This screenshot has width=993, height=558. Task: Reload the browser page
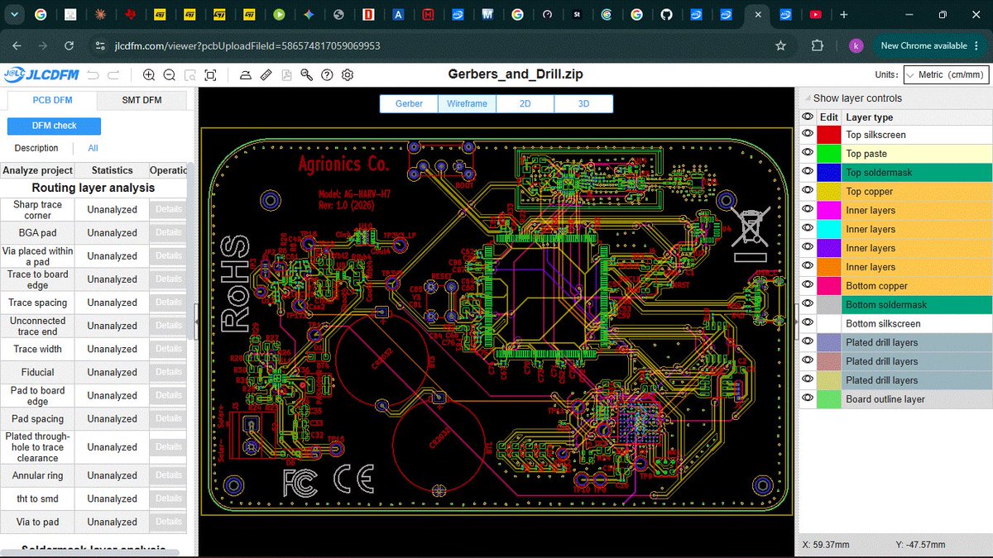[69, 46]
